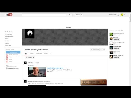Click the Browse channels plus icon

7,66
